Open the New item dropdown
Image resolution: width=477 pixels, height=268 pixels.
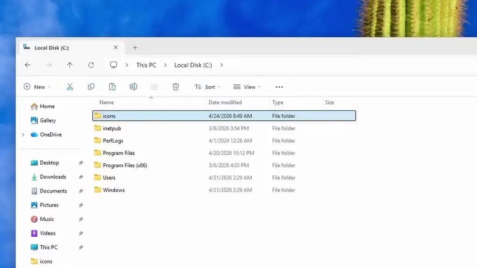pyautogui.click(x=37, y=87)
